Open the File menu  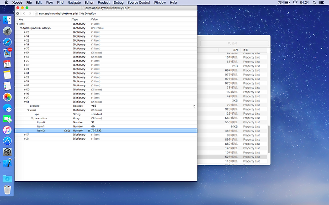(x=29, y=3)
